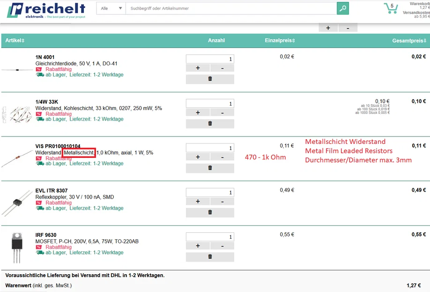Click delivery truck icon for EVL ITR 8307
Image resolution: width=430 pixels, height=292 pixels.
[x=40, y=208]
